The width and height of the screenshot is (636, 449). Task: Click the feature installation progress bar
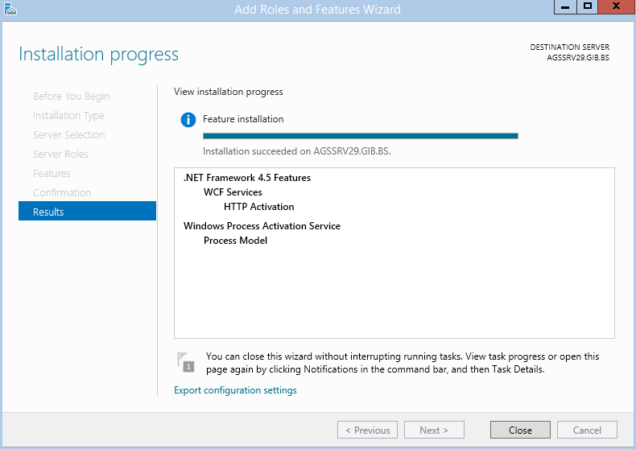coord(361,136)
